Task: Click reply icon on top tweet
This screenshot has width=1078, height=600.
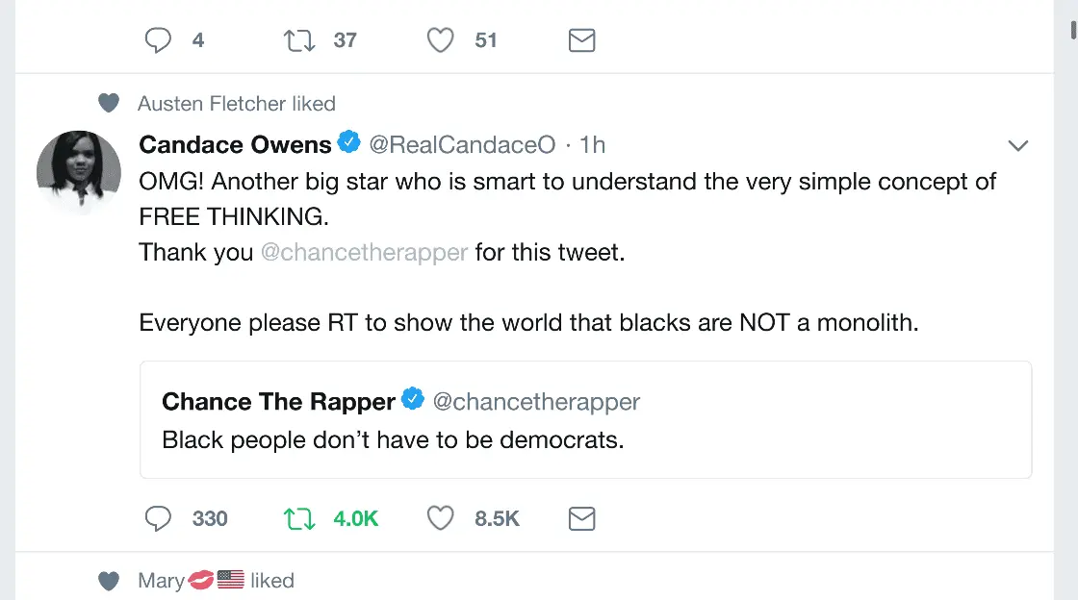Action: [158, 40]
